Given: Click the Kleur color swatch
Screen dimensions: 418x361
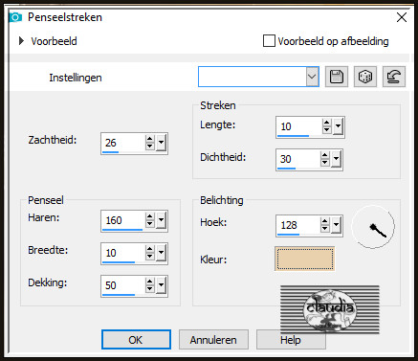Looking at the screenshot, I should tap(305, 259).
